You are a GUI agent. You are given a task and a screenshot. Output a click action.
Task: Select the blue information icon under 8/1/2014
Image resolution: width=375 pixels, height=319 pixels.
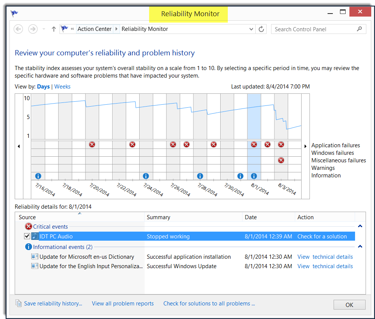[x=254, y=176]
